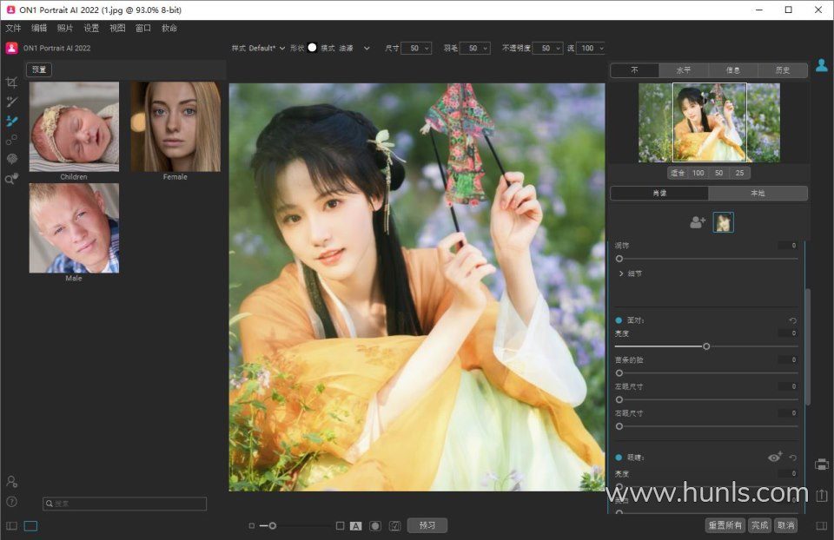Toggle the compare view square in bottom bar
This screenshot has height=540, width=834.
pos(340,525)
